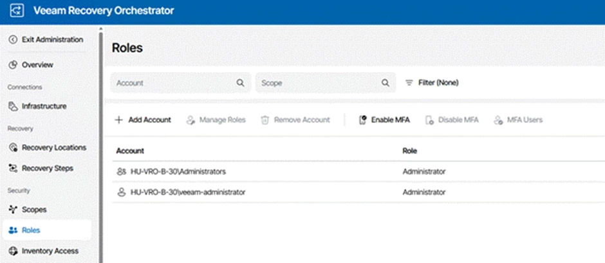
Task: Open the Scopes page
Action: (34, 210)
